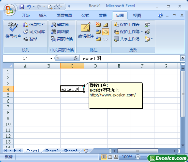Switch to Sheet1 tab
Screen dimensions: 188x162
click(33, 151)
